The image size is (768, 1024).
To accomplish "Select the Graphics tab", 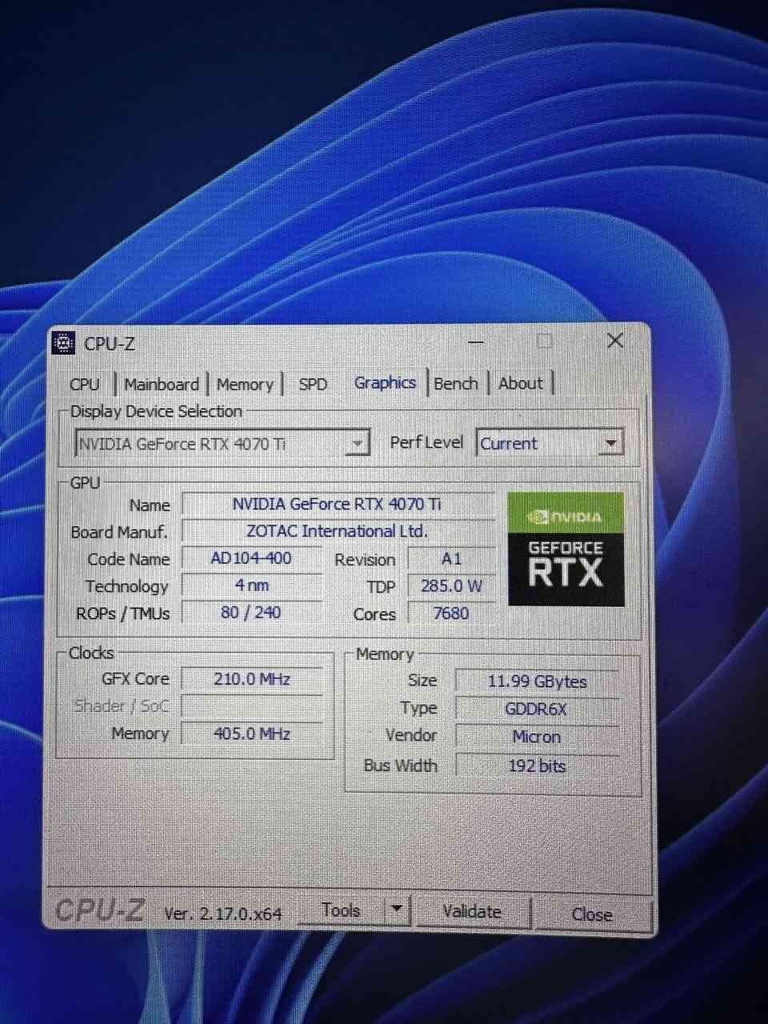I will coord(385,382).
